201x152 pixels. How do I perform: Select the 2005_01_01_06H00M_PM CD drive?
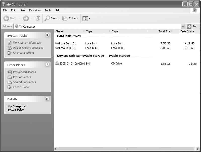coord(72,63)
